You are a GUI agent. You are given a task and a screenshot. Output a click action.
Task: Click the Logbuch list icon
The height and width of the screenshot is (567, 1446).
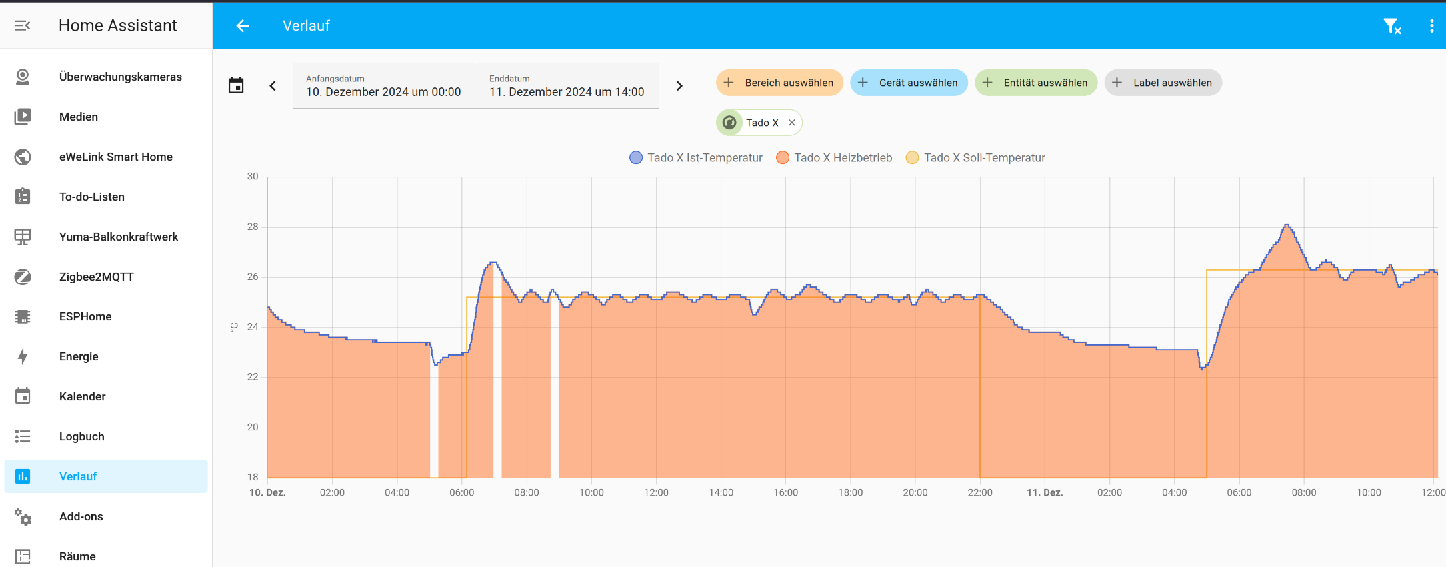point(23,436)
